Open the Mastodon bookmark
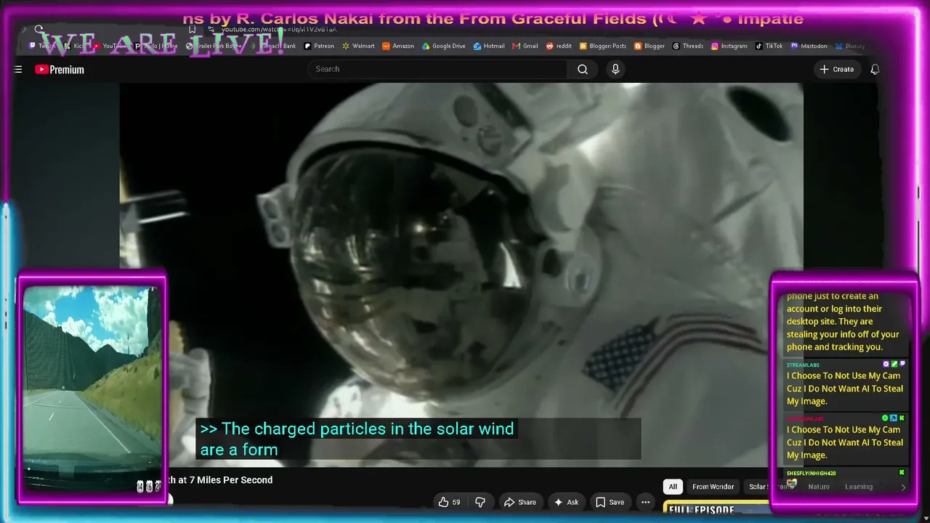 tap(809, 46)
